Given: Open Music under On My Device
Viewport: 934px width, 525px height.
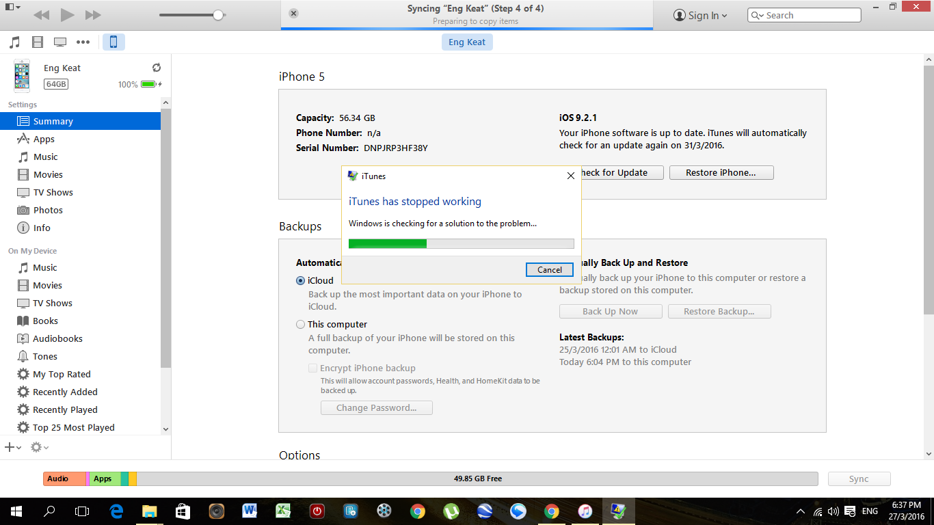Looking at the screenshot, I should 81,267.
